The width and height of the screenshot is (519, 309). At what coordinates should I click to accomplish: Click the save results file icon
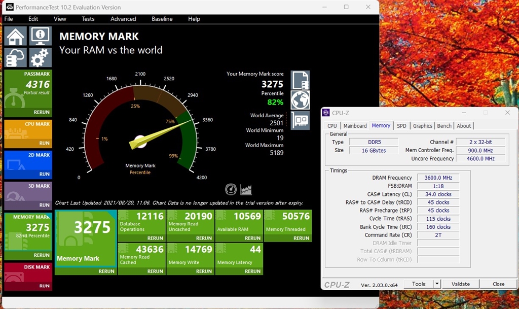(300, 80)
